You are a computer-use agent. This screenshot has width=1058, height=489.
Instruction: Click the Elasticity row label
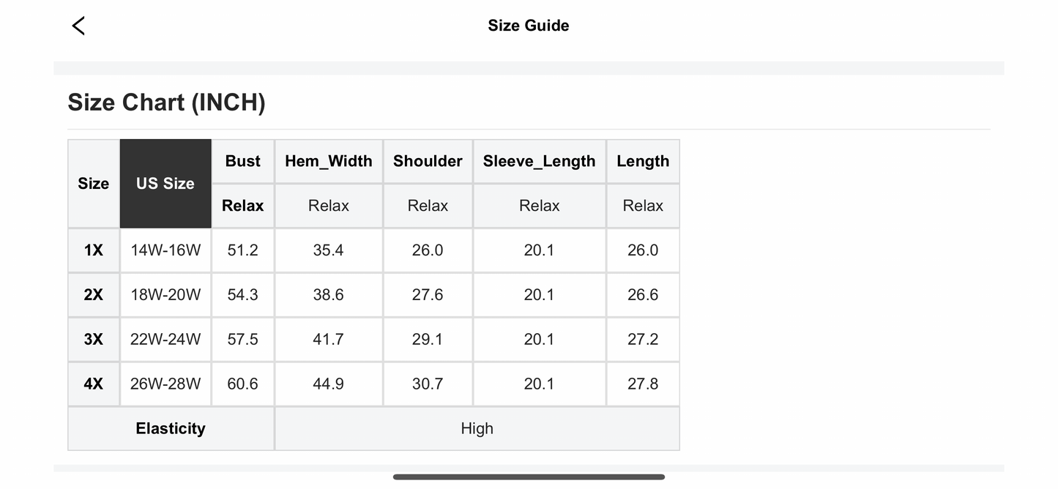tap(171, 429)
